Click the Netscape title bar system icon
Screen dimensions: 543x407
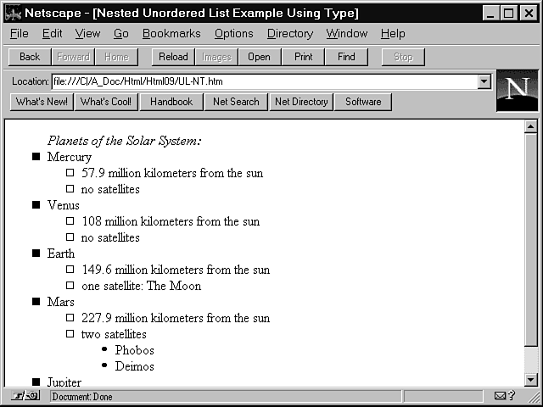pyautogui.click(x=14, y=14)
